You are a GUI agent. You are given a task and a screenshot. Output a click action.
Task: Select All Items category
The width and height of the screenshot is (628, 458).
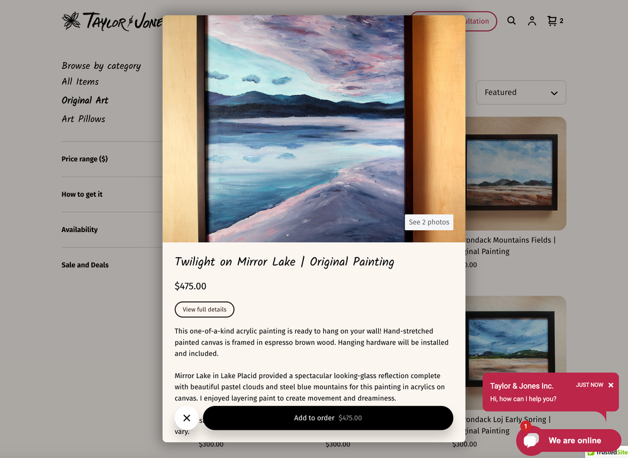point(80,82)
